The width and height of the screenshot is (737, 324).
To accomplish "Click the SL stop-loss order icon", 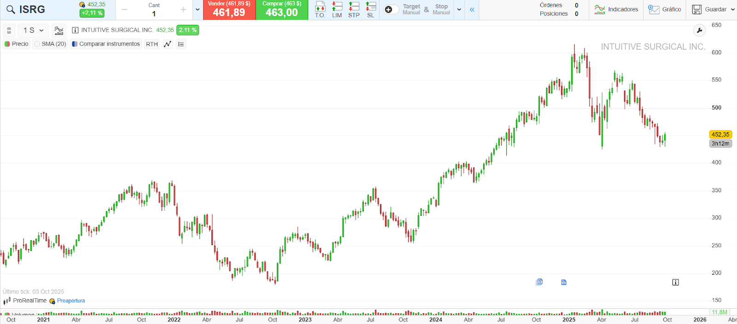I will (x=371, y=9).
